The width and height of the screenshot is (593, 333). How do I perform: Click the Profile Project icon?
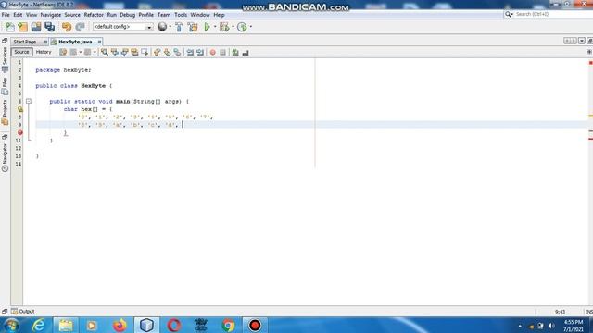coord(242,27)
